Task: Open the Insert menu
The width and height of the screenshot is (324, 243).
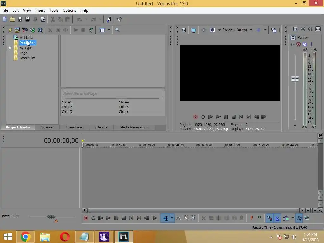Action: click(40, 10)
